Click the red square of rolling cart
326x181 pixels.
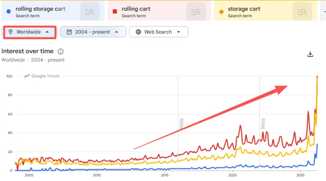point(115,11)
